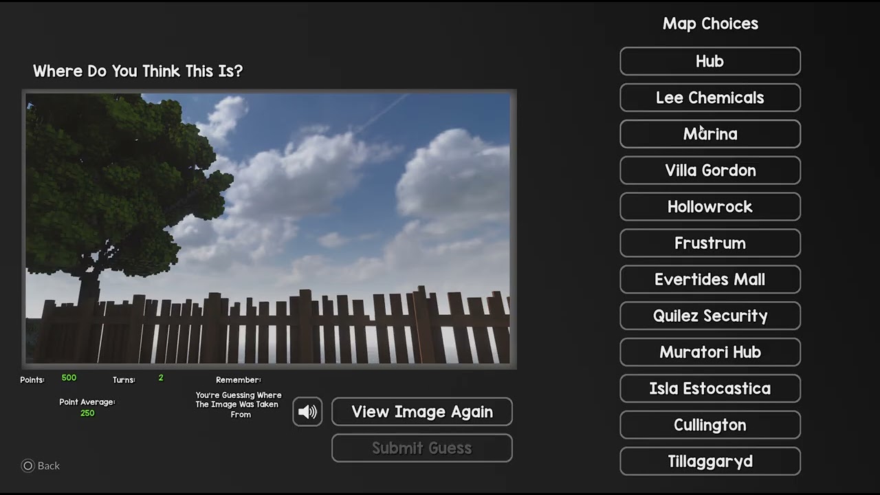
Task: Click the Point Average value 250
Action: pos(87,413)
